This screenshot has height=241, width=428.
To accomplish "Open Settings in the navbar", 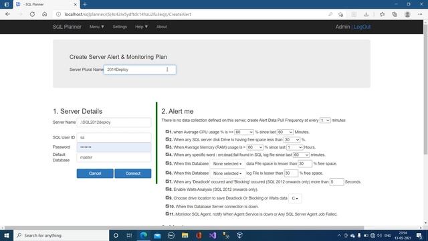I will tap(120, 27).
